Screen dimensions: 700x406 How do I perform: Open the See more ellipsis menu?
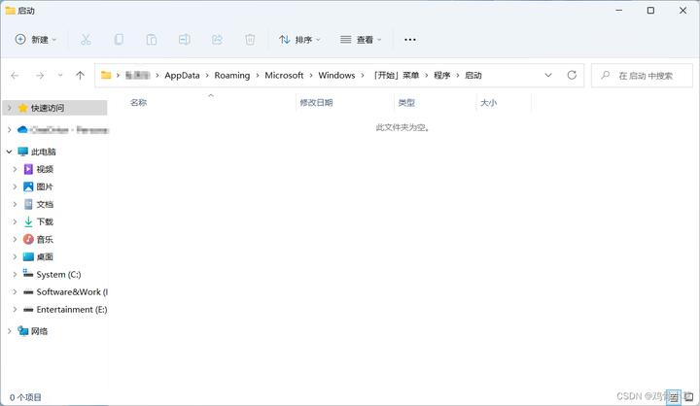(410, 40)
